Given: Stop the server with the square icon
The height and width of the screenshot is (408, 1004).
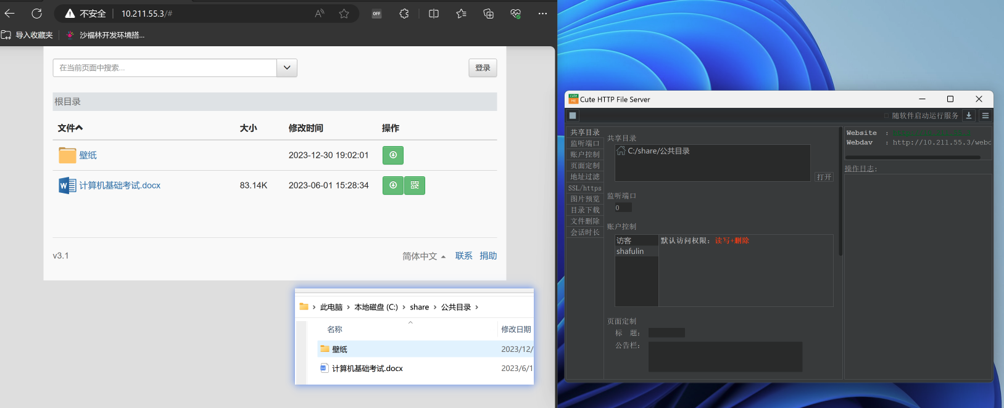Looking at the screenshot, I should coord(573,116).
